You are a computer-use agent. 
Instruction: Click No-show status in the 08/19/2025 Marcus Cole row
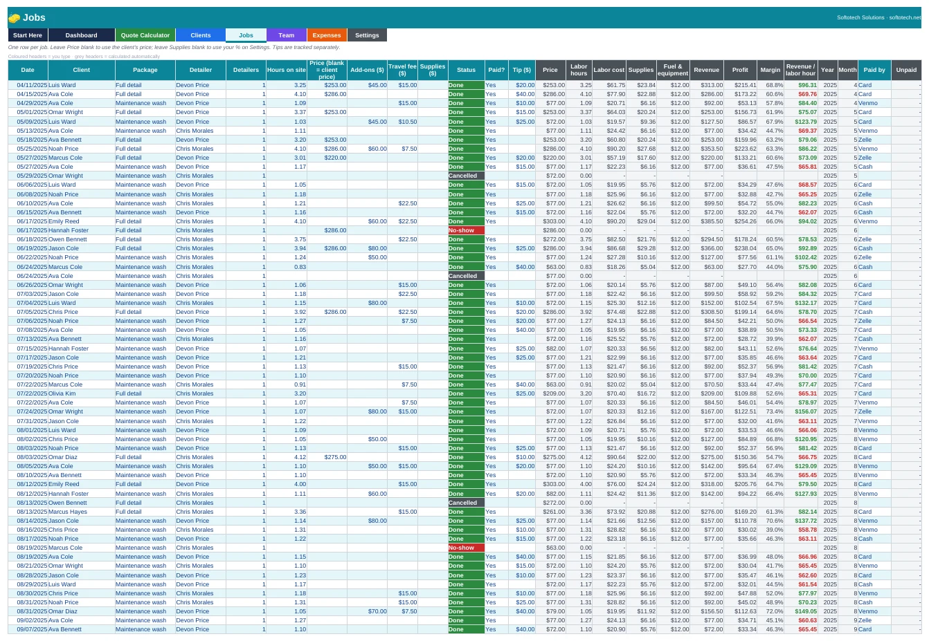pyautogui.click(x=467, y=548)
